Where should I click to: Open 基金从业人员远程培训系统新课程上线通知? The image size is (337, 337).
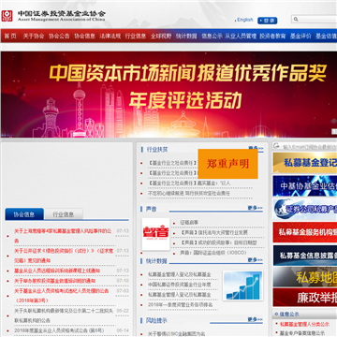pyautogui.click(x=57, y=271)
